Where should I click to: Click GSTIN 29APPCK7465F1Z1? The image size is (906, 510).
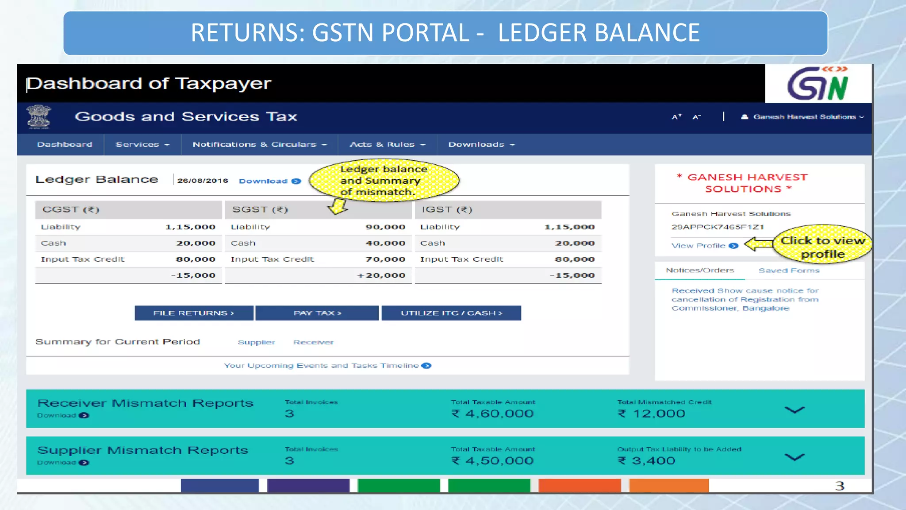pos(718,227)
